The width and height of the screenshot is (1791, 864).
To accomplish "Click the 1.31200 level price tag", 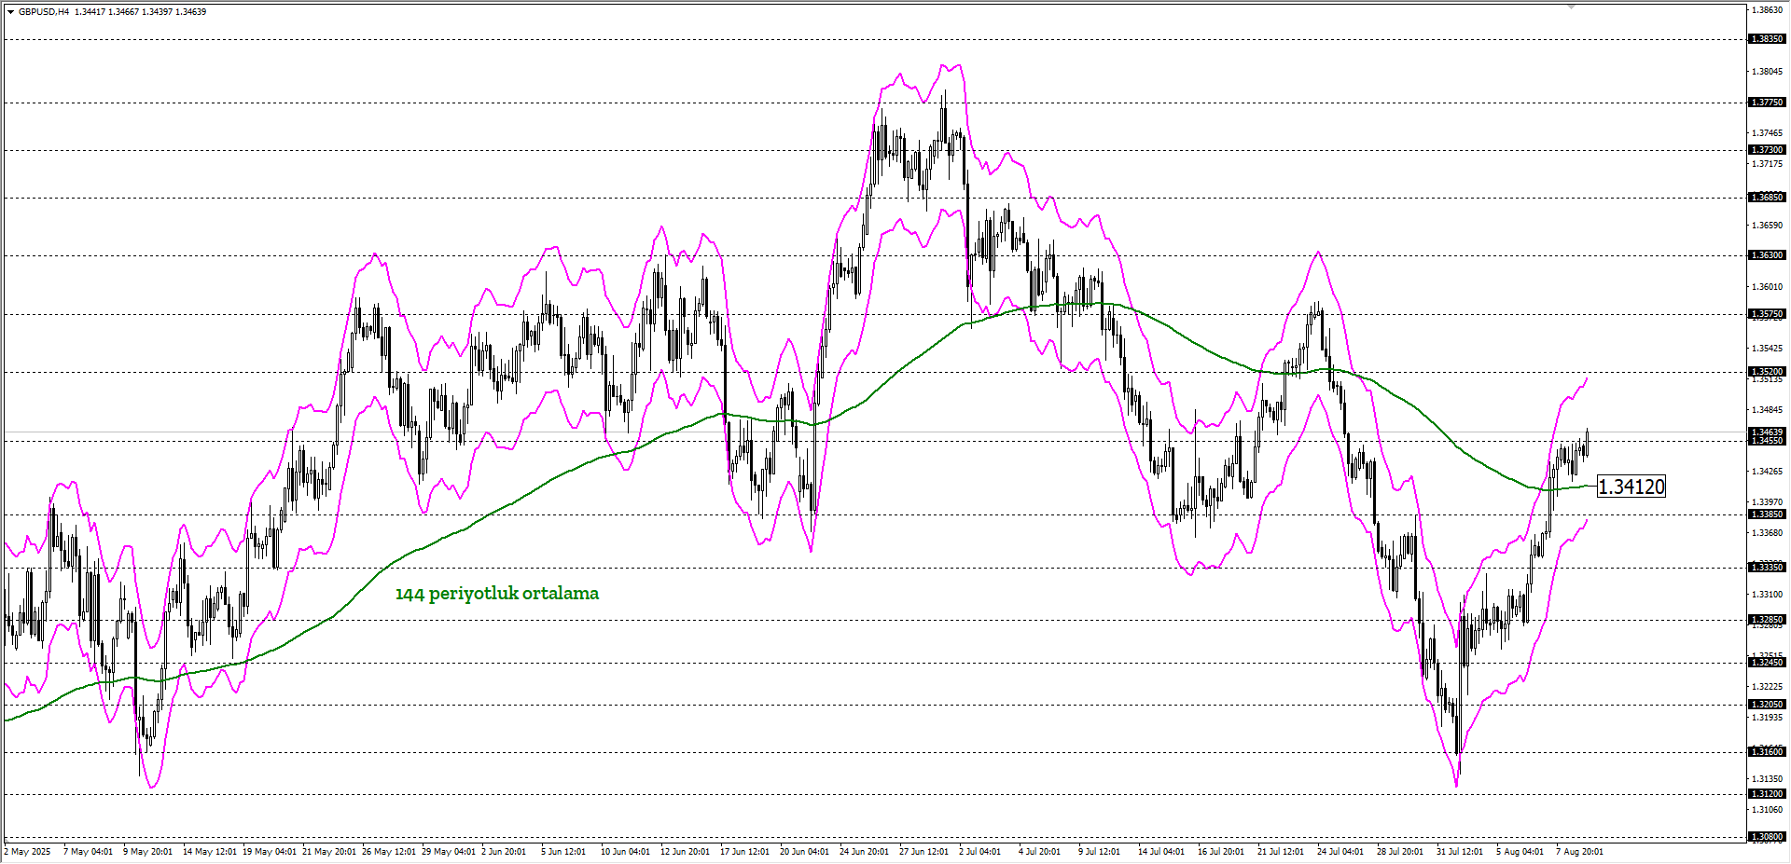I will pos(1767,794).
